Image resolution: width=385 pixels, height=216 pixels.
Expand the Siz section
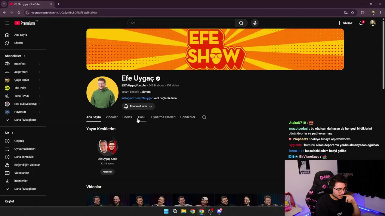(9, 133)
